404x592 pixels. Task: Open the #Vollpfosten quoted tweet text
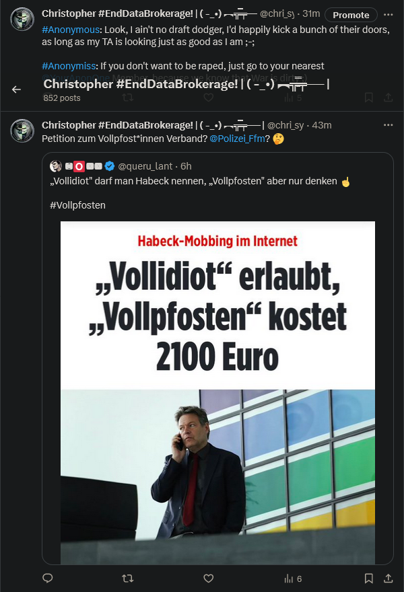(x=77, y=205)
